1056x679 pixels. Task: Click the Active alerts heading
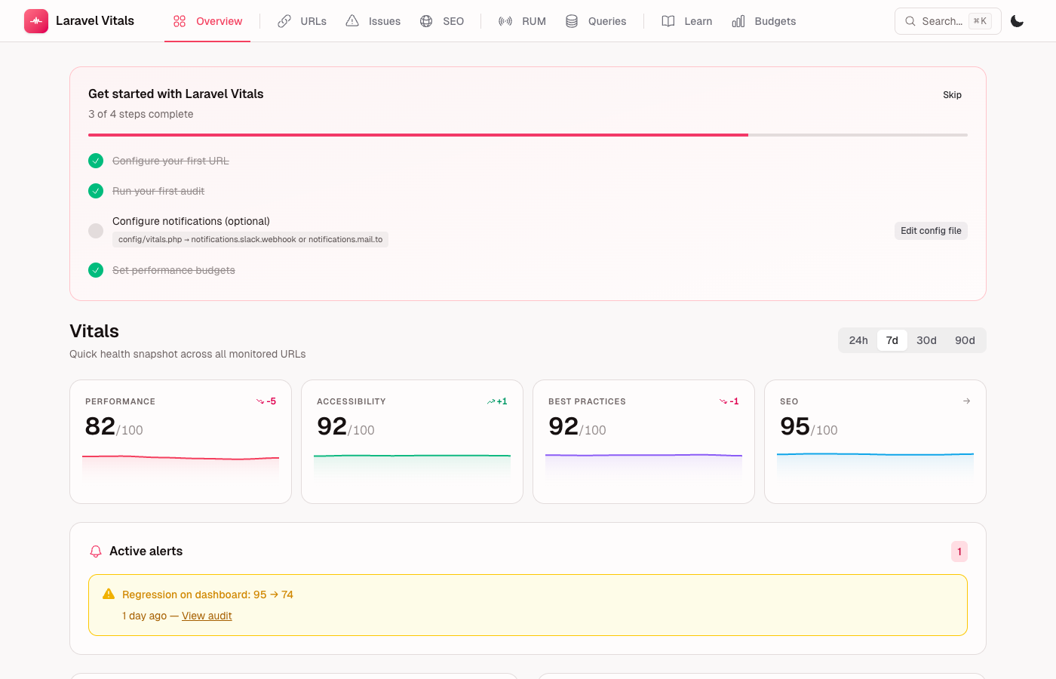tap(146, 551)
